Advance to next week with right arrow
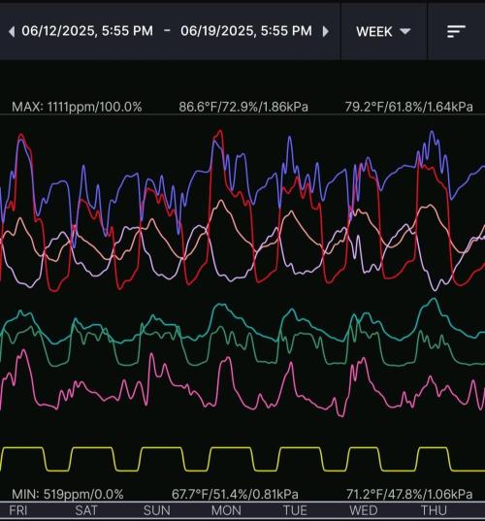This screenshot has width=485, height=521. click(x=326, y=32)
